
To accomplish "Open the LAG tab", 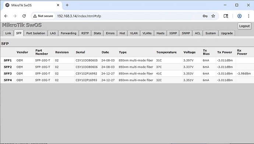I will pyautogui.click(x=53, y=33).
